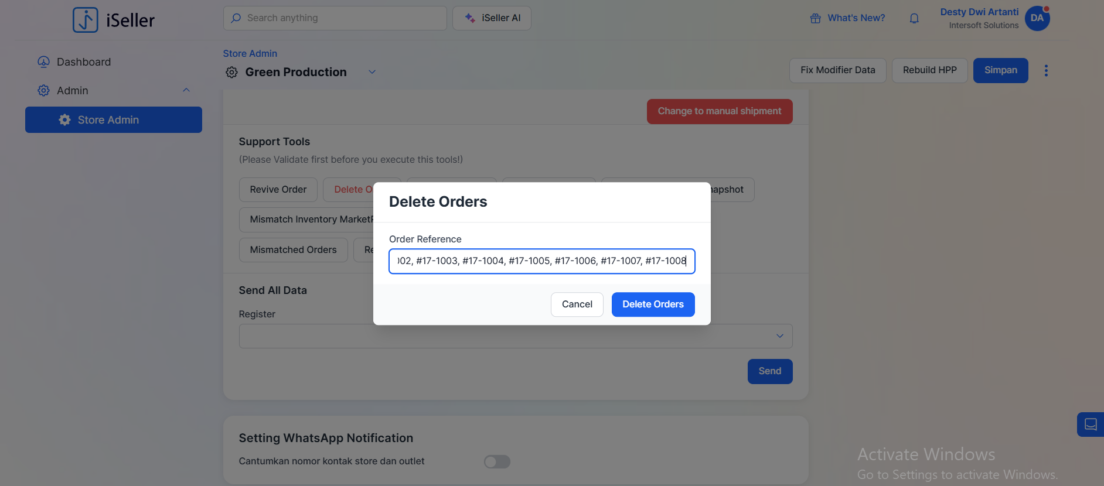Click the Store Admin breadcrumb link
1104x486 pixels.
click(250, 53)
